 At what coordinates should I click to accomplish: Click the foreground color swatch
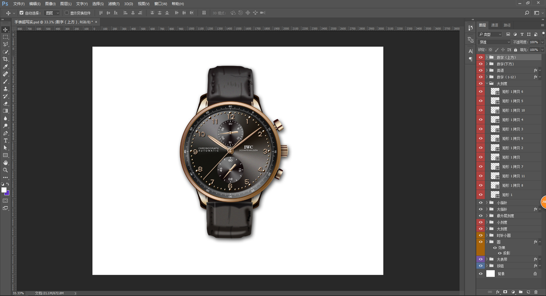(x=4, y=190)
